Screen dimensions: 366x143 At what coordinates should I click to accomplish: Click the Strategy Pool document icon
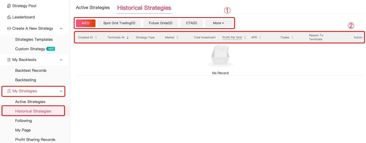click(9, 6)
